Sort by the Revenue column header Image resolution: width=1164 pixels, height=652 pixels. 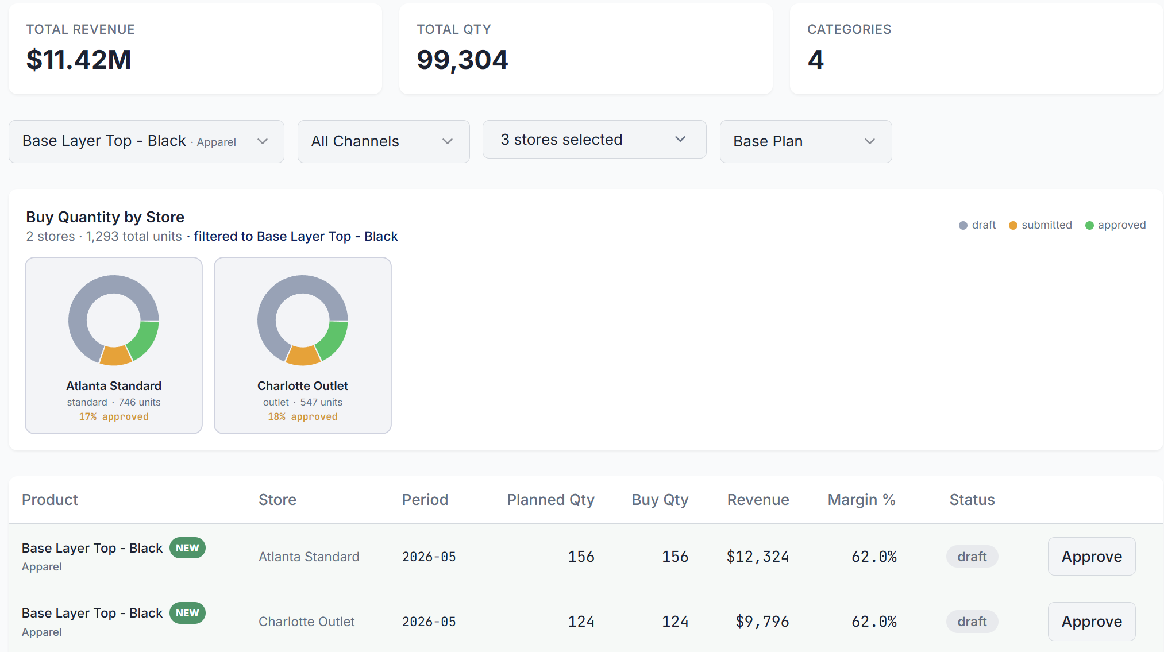click(x=758, y=500)
